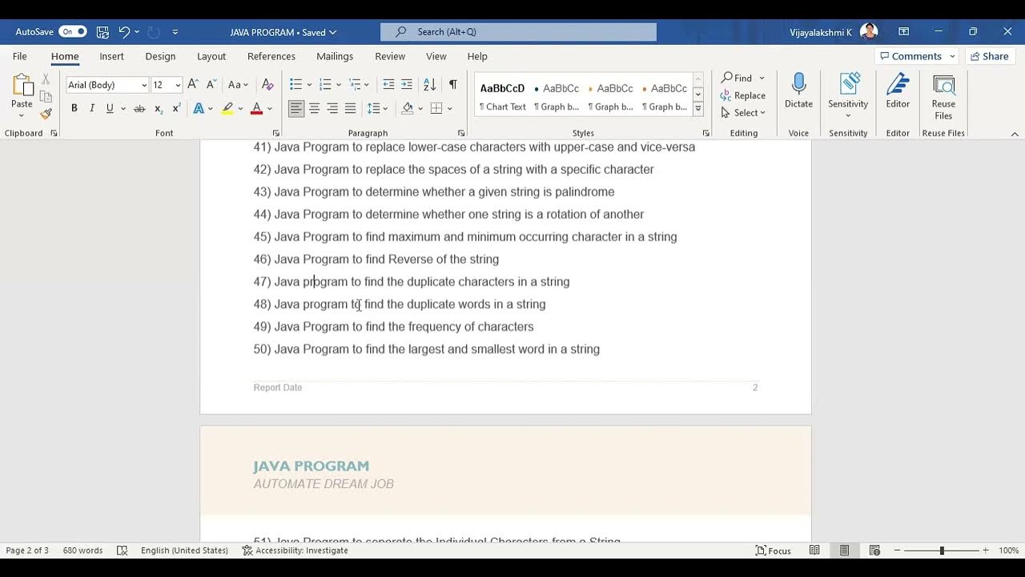Image resolution: width=1025 pixels, height=577 pixels.
Task: Click 680 words count in status bar
Action: [x=82, y=551]
